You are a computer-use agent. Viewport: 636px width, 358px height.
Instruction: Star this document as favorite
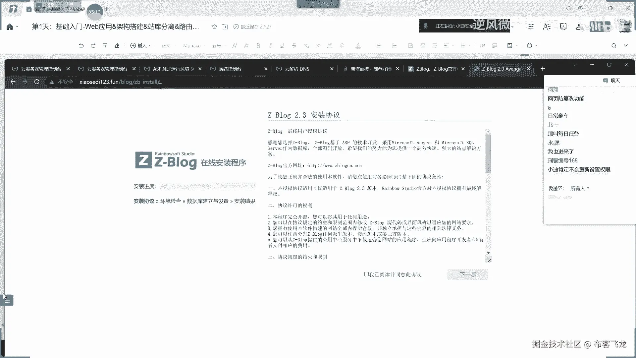[x=214, y=27]
